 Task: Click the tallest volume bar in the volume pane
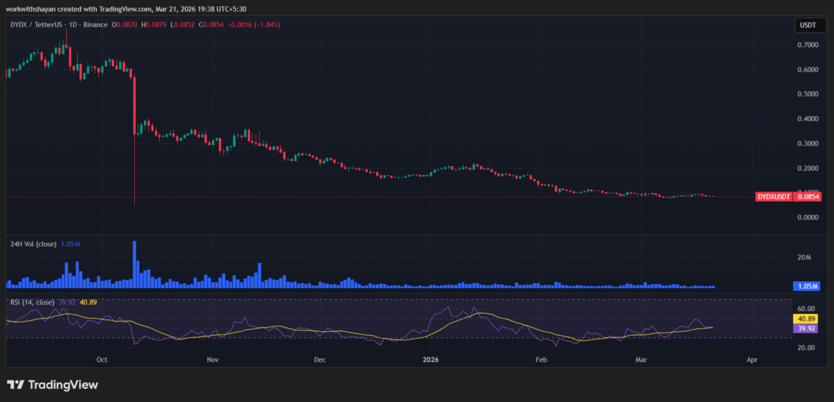tap(133, 264)
